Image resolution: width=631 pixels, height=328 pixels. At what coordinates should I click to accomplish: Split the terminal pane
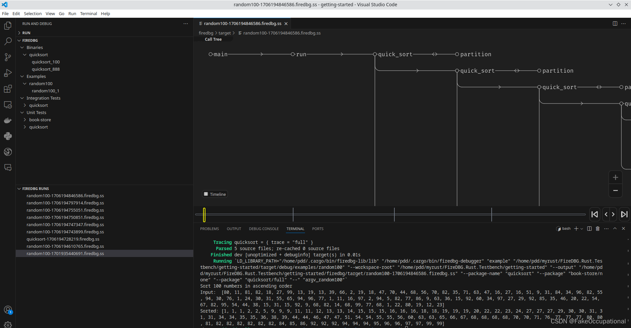(590, 229)
